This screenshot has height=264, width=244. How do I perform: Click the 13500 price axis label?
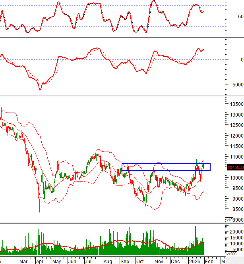(235, 104)
